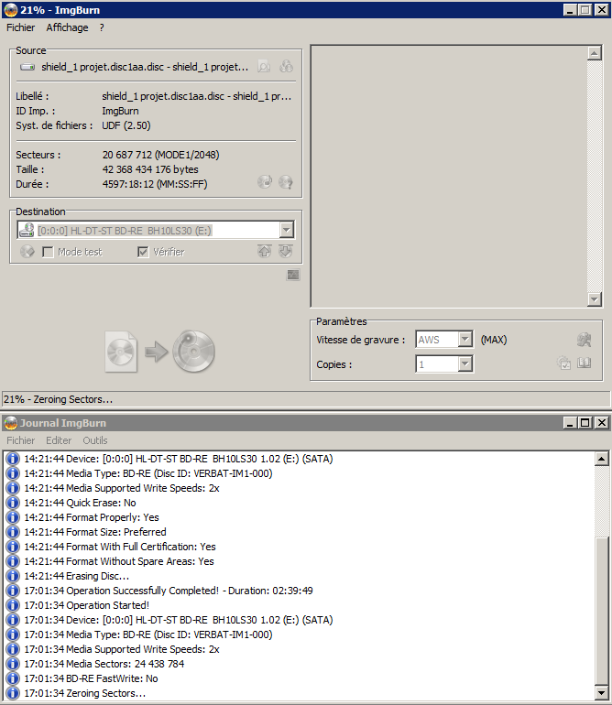Click the Journal ImgBurn title bar icon
The height and width of the screenshot is (705, 612).
(10, 423)
